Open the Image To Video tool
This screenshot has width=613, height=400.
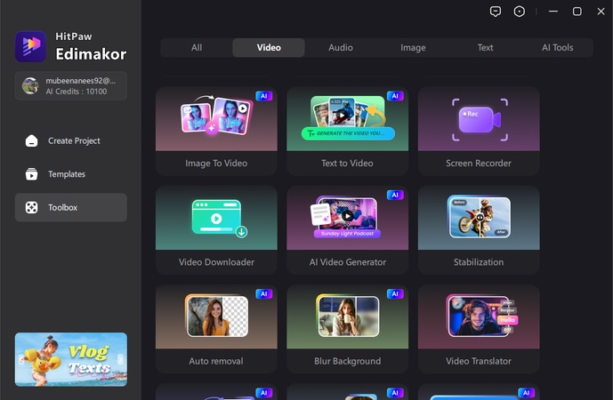(216, 130)
